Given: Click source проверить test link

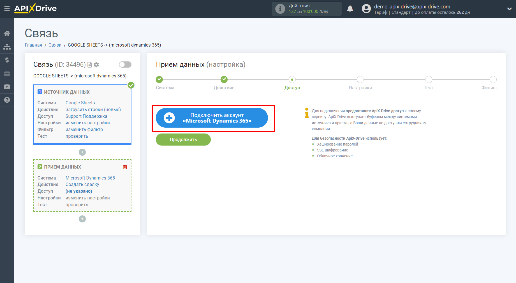Looking at the screenshot, I should (x=77, y=136).
